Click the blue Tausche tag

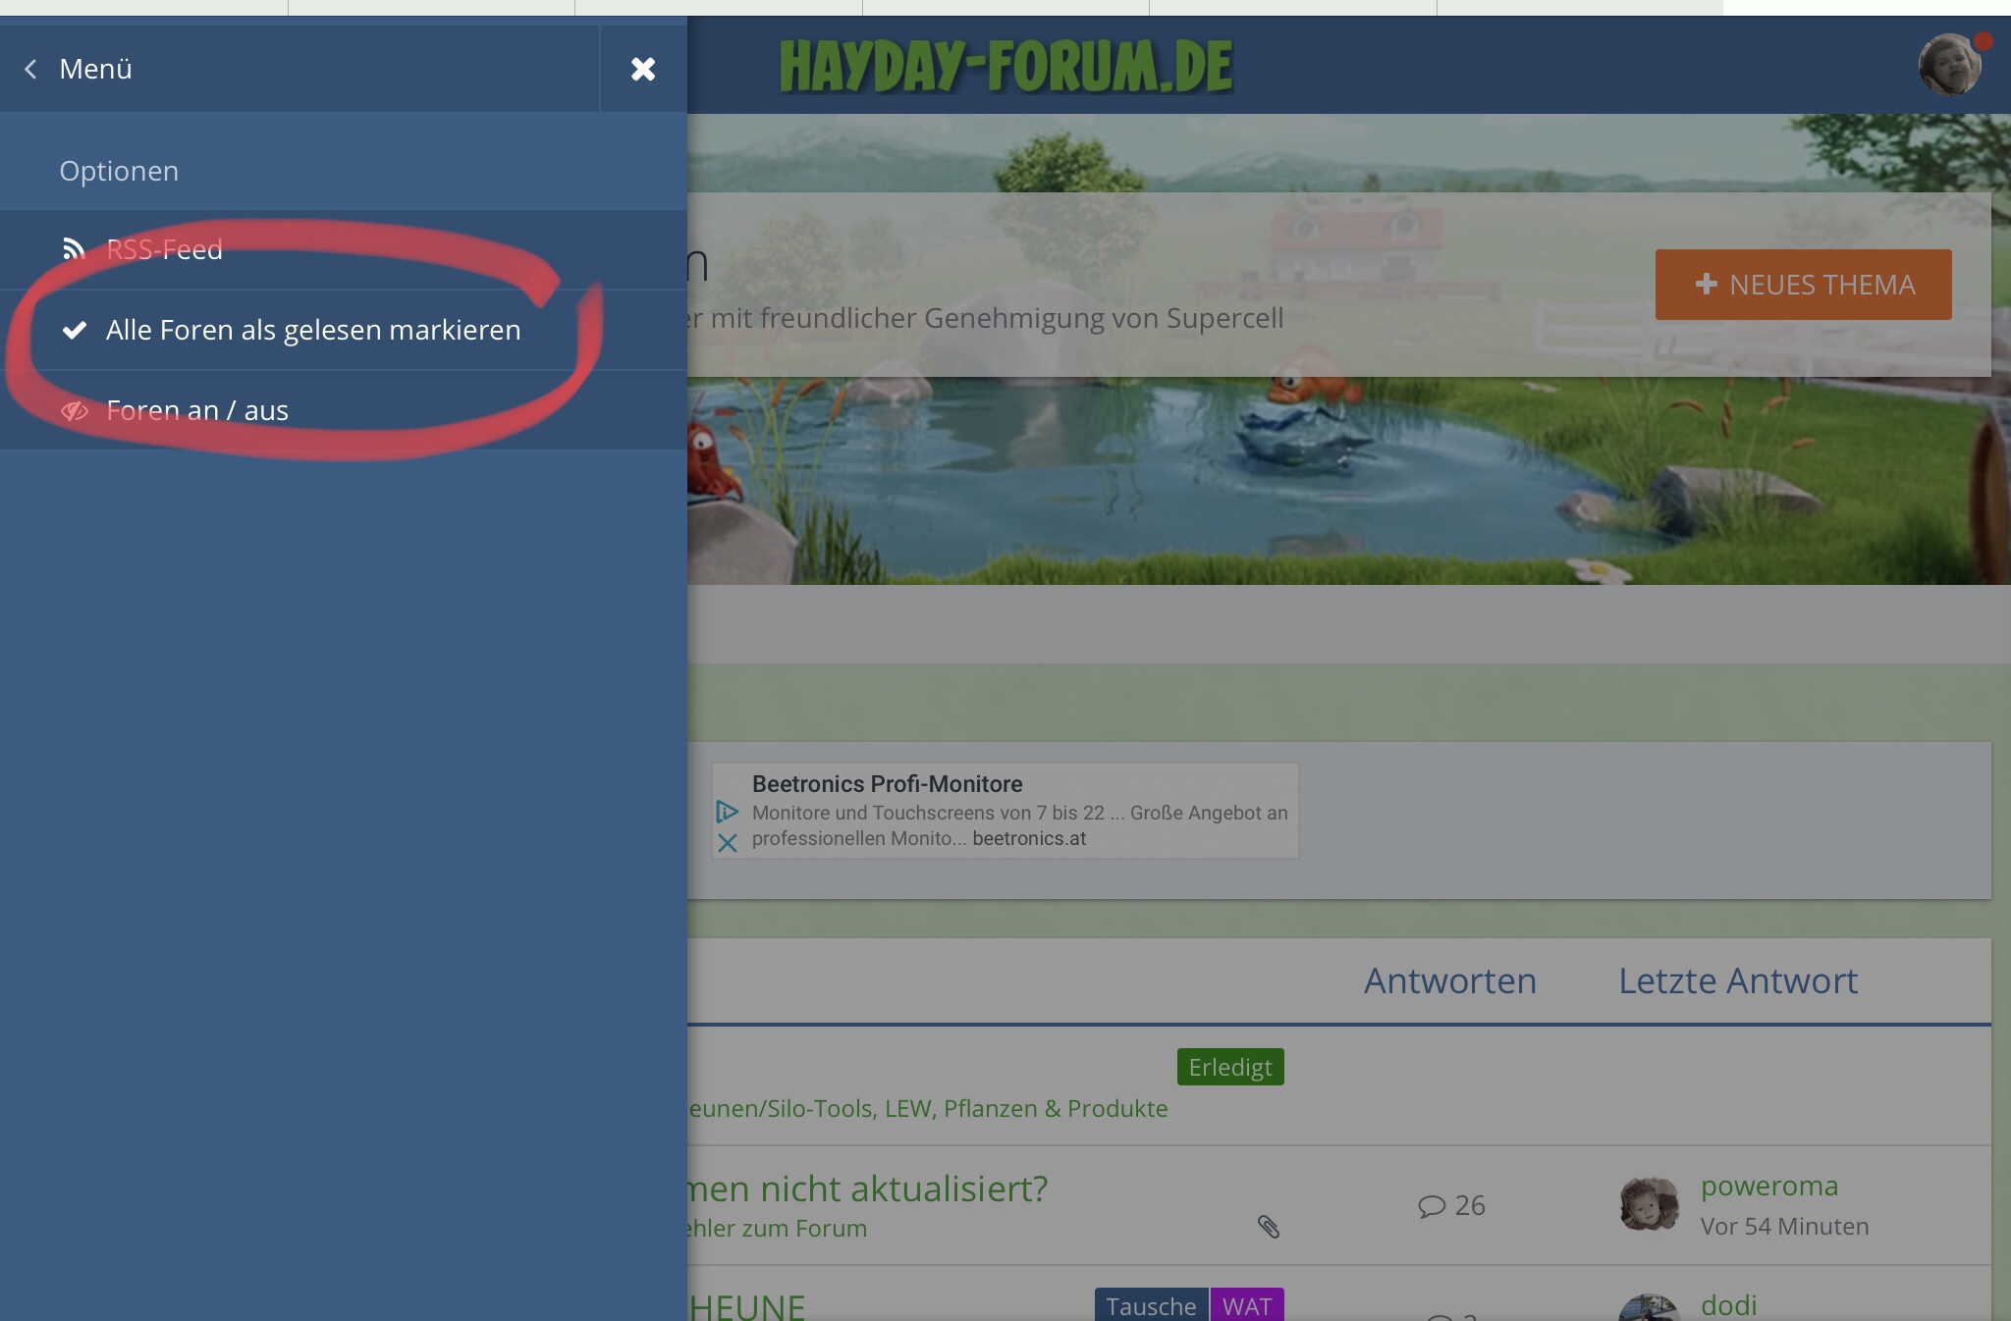pos(1151,1306)
